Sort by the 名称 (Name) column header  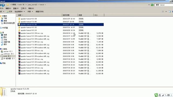click(39, 15)
